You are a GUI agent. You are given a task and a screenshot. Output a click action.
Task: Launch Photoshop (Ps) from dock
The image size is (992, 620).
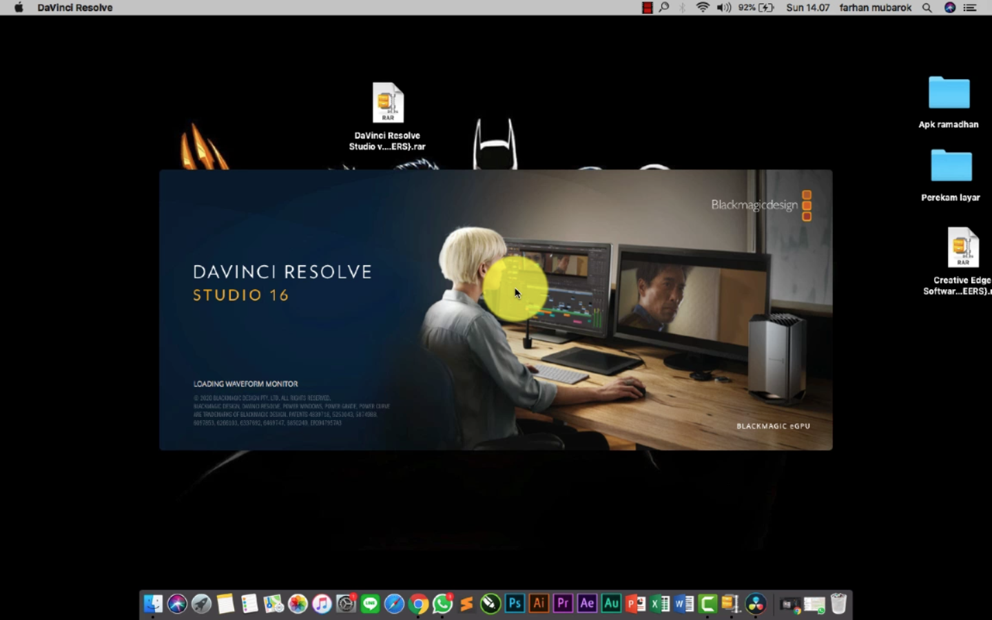(515, 603)
